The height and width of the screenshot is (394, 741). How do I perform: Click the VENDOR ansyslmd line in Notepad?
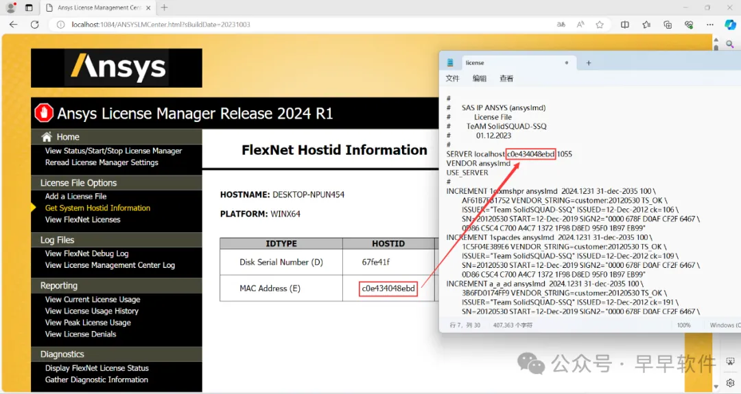[x=478, y=163]
